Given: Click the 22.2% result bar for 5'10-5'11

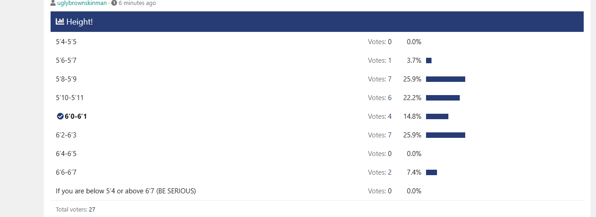Looking at the screenshot, I should (442, 98).
